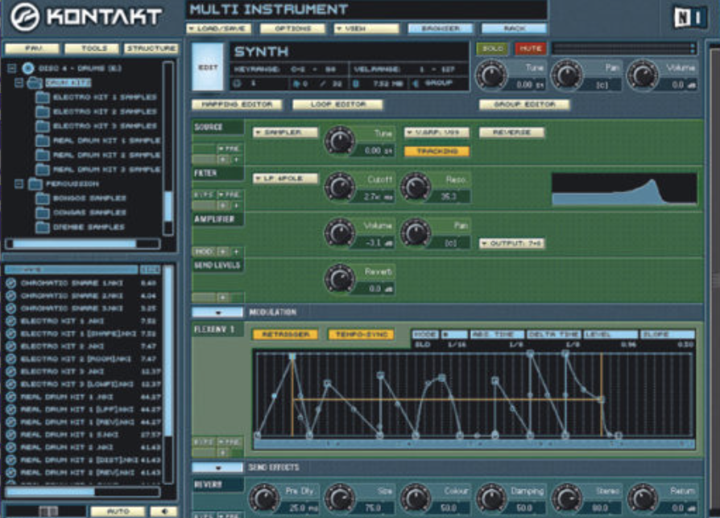Screen dimensions: 720x518
Task: Collapse the Send Effects section arrow
Action: tap(217, 467)
